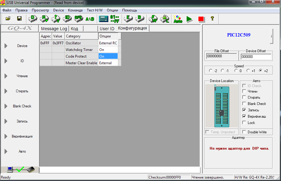Read the chip using the R chip icon

click(x=44, y=19)
